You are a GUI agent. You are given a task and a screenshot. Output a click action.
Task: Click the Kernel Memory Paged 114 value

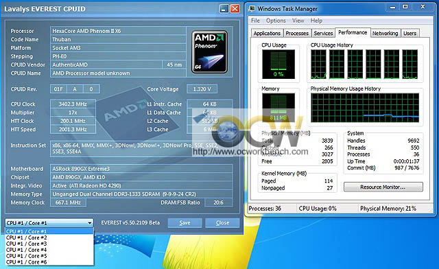(x=329, y=181)
